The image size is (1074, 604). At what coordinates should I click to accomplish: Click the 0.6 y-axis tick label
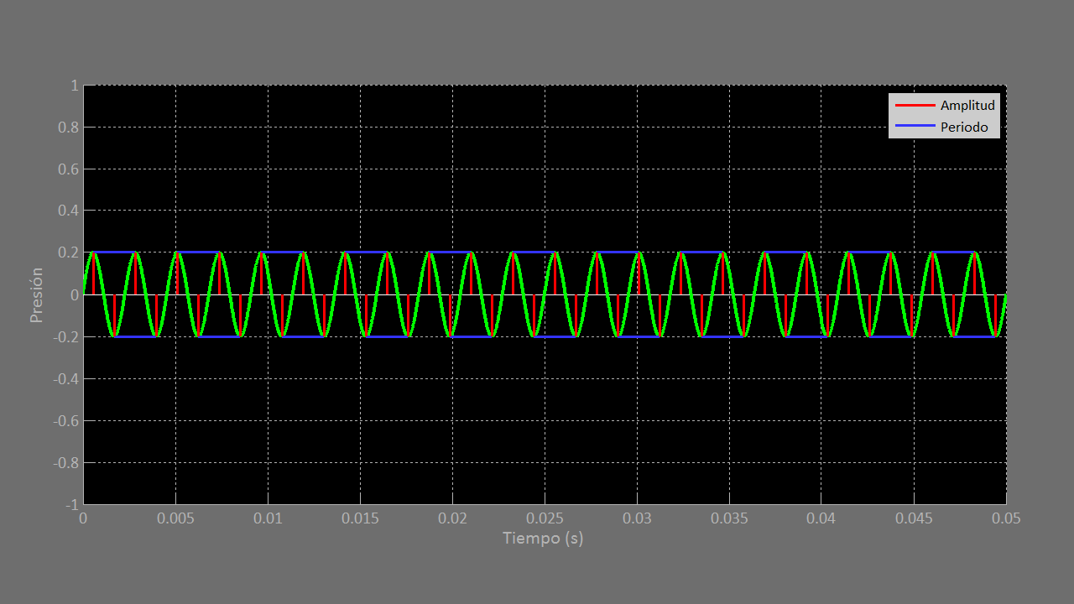68,169
